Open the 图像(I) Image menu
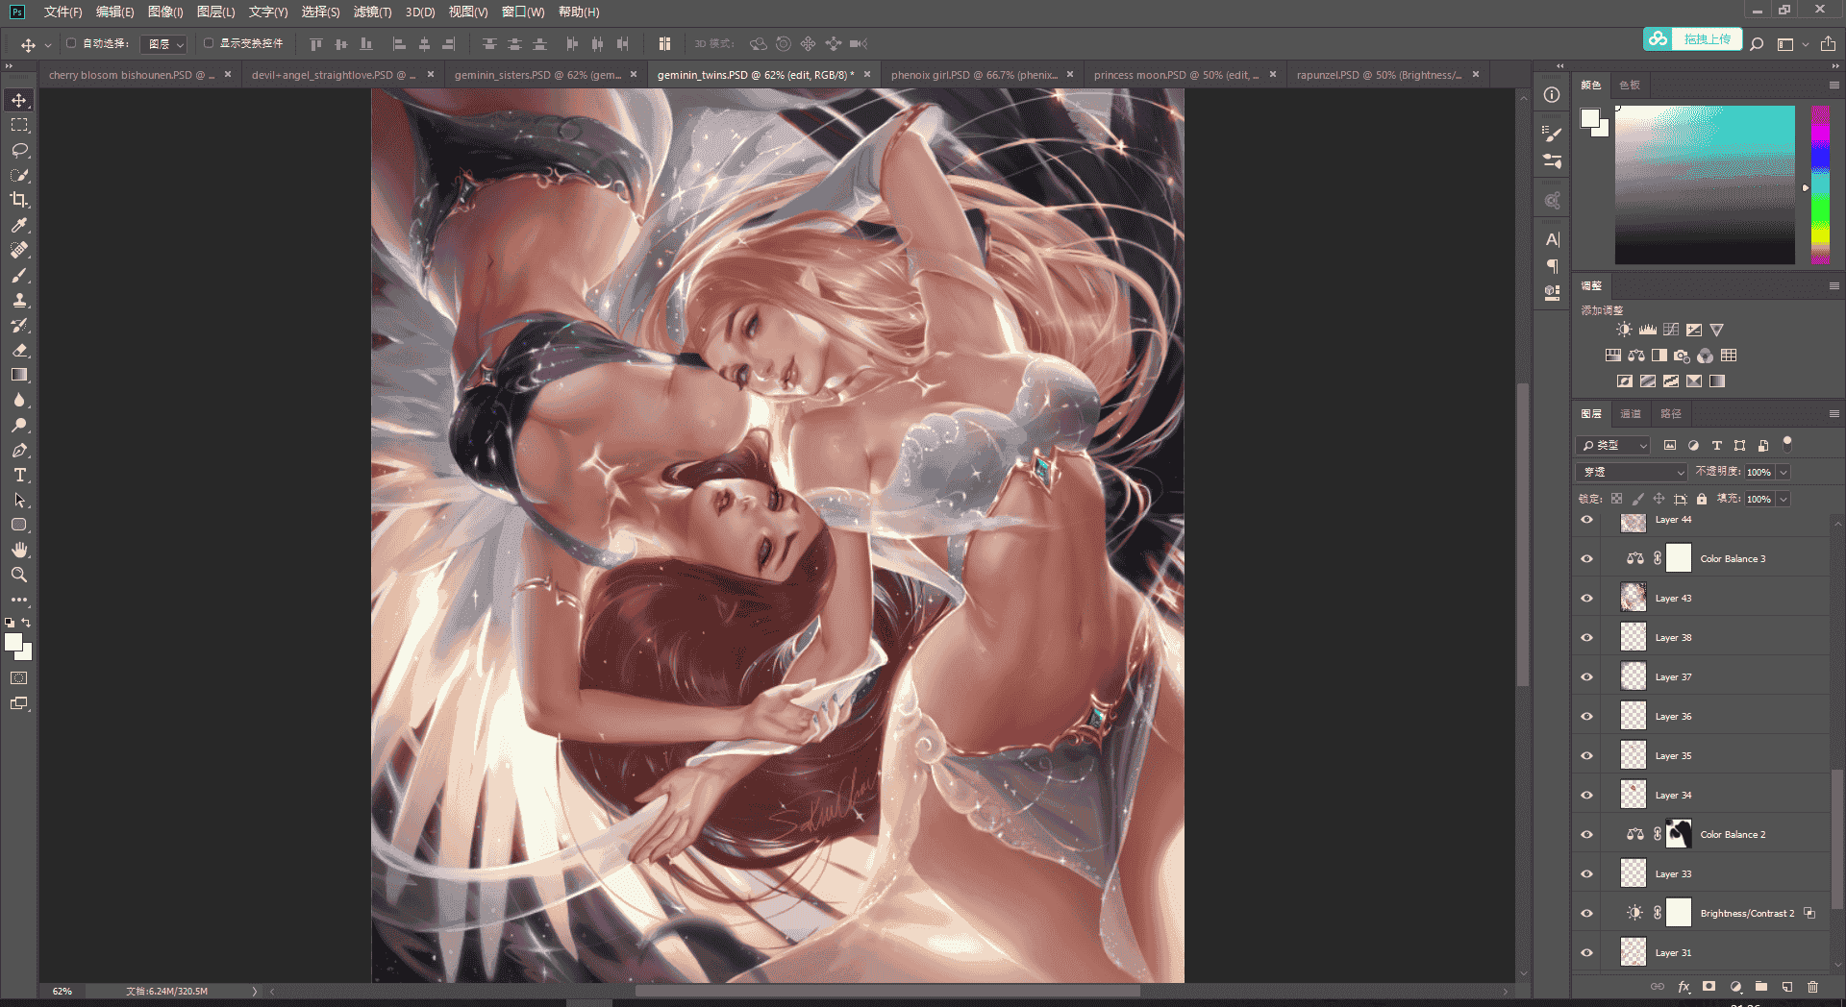The image size is (1846, 1007). coord(165,12)
